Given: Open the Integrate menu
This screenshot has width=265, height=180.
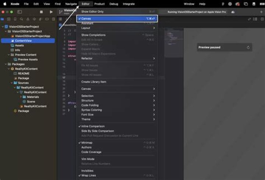Looking at the screenshot, I should click(129, 4).
